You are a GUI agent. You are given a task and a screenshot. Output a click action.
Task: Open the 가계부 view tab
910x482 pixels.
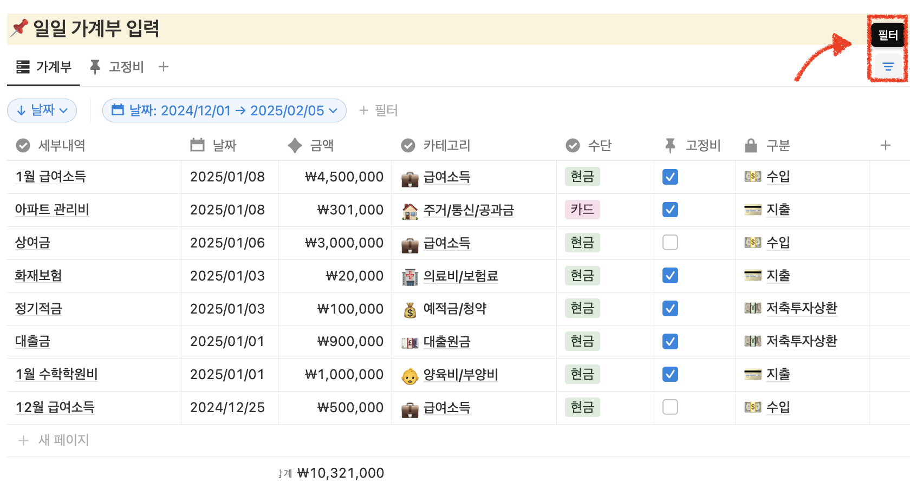(x=43, y=67)
